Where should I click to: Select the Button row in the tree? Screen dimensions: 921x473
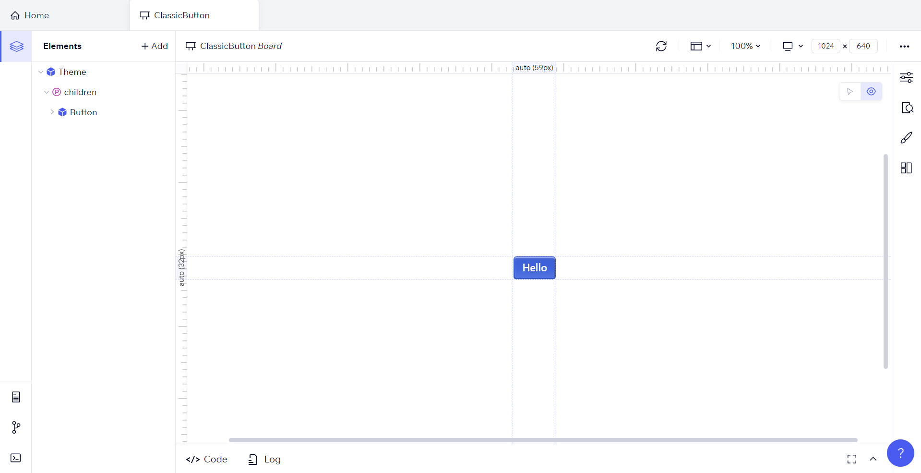tap(104, 112)
